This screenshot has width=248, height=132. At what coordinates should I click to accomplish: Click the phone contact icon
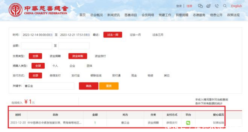(x=217, y=6)
